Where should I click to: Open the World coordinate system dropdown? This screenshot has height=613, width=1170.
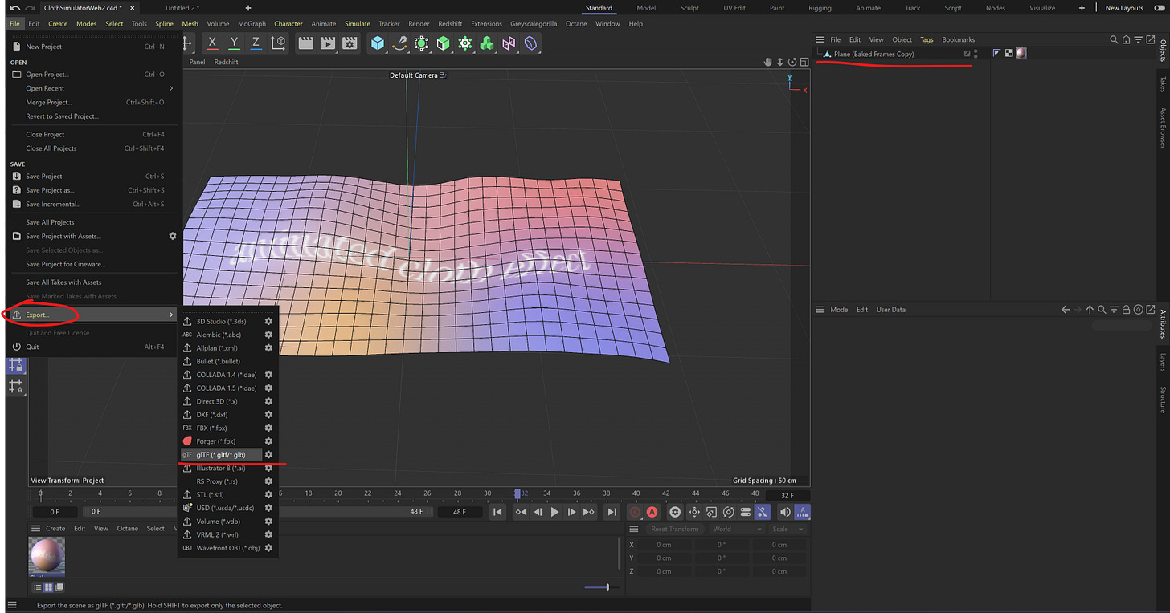coord(735,530)
